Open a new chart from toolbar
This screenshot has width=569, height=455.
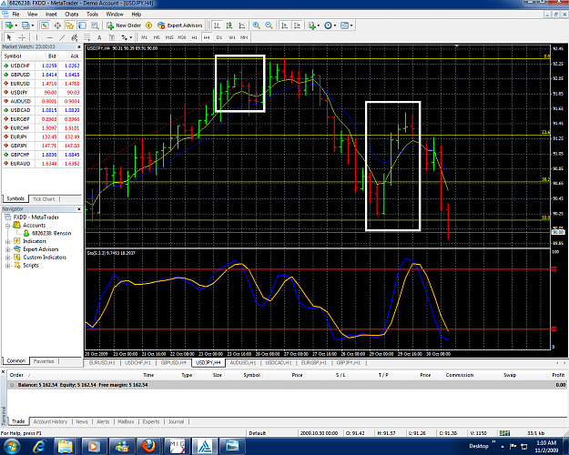pos(9,25)
